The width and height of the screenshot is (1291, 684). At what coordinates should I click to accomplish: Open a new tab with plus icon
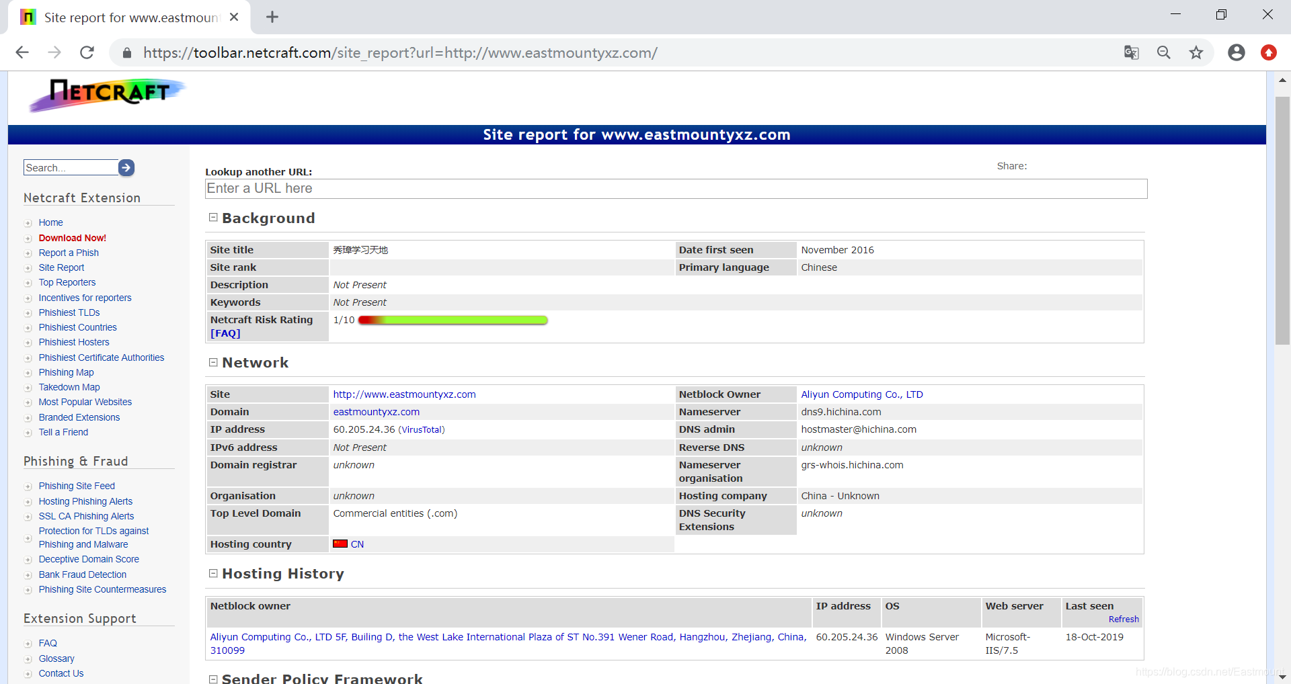[272, 17]
